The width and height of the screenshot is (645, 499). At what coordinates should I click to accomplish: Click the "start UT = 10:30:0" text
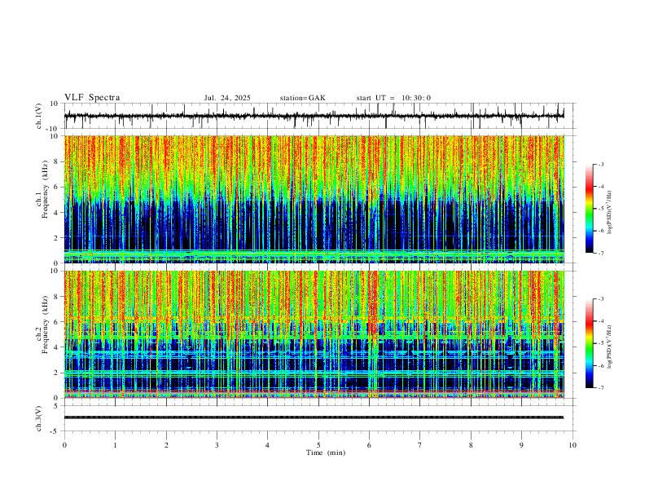(393, 98)
